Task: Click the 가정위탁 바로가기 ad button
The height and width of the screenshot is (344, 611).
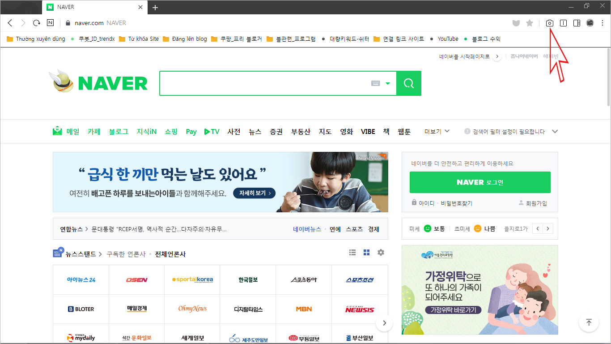Action: (x=453, y=310)
